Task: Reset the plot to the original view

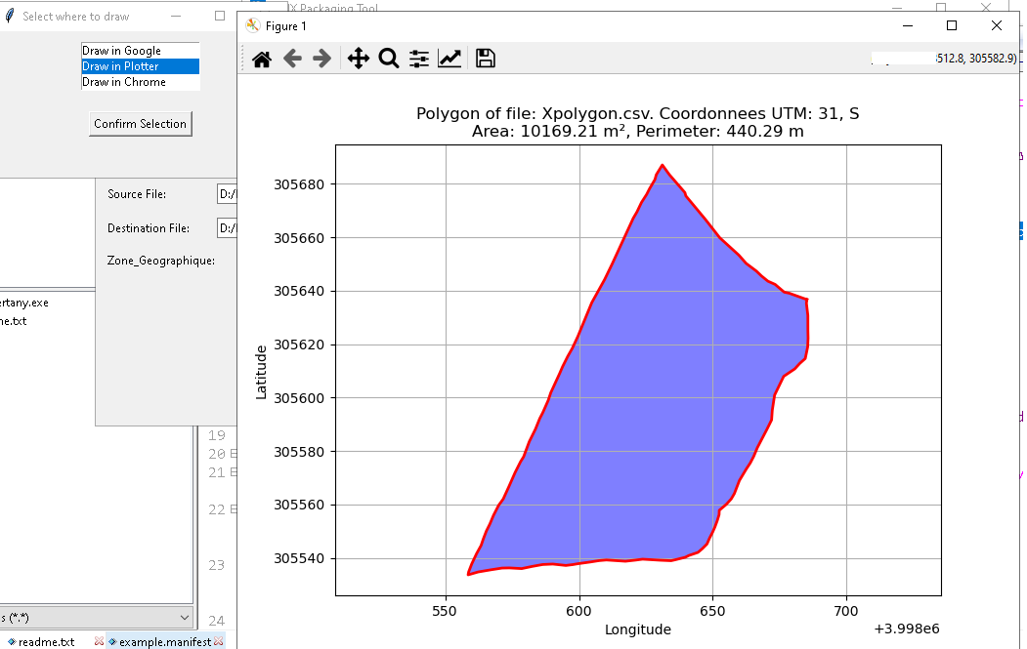Action: [x=262, y=60]
